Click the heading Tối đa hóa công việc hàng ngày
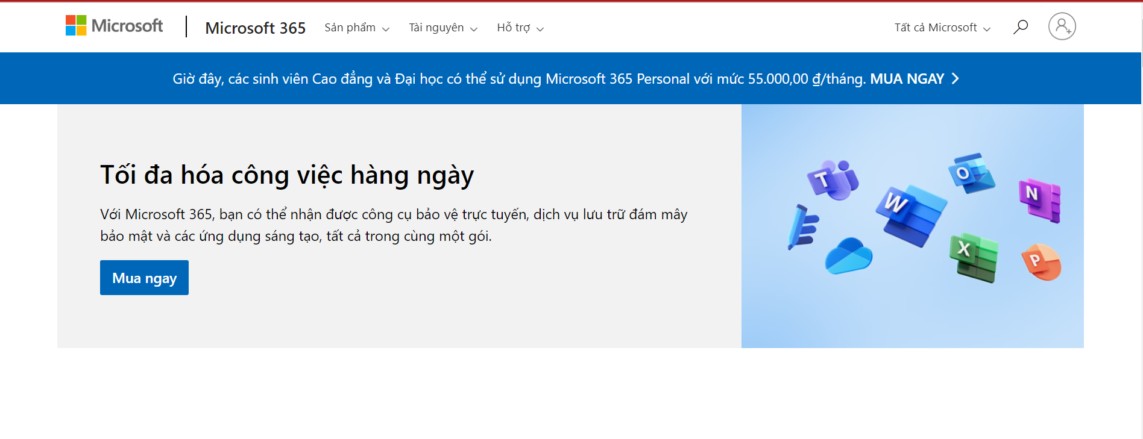Screen dimensions: 1143x439 pyautogui.click(x=287, y=175)
